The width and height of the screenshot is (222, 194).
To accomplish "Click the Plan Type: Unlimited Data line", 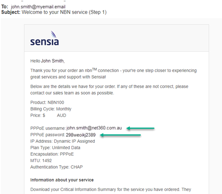I will pos(55,148).
